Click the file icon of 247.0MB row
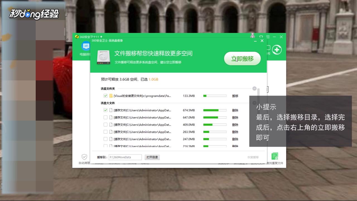 111,139
